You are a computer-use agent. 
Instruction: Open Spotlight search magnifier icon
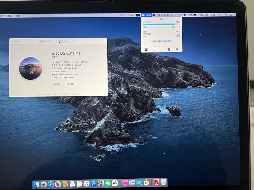(226, 15)
